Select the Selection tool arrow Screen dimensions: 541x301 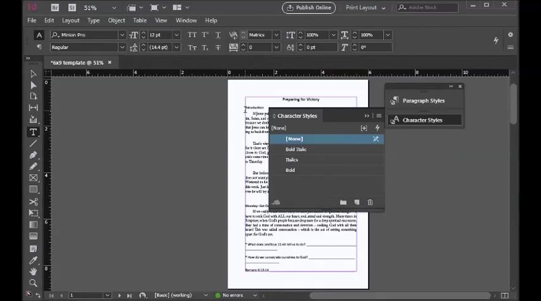[33, 74]
